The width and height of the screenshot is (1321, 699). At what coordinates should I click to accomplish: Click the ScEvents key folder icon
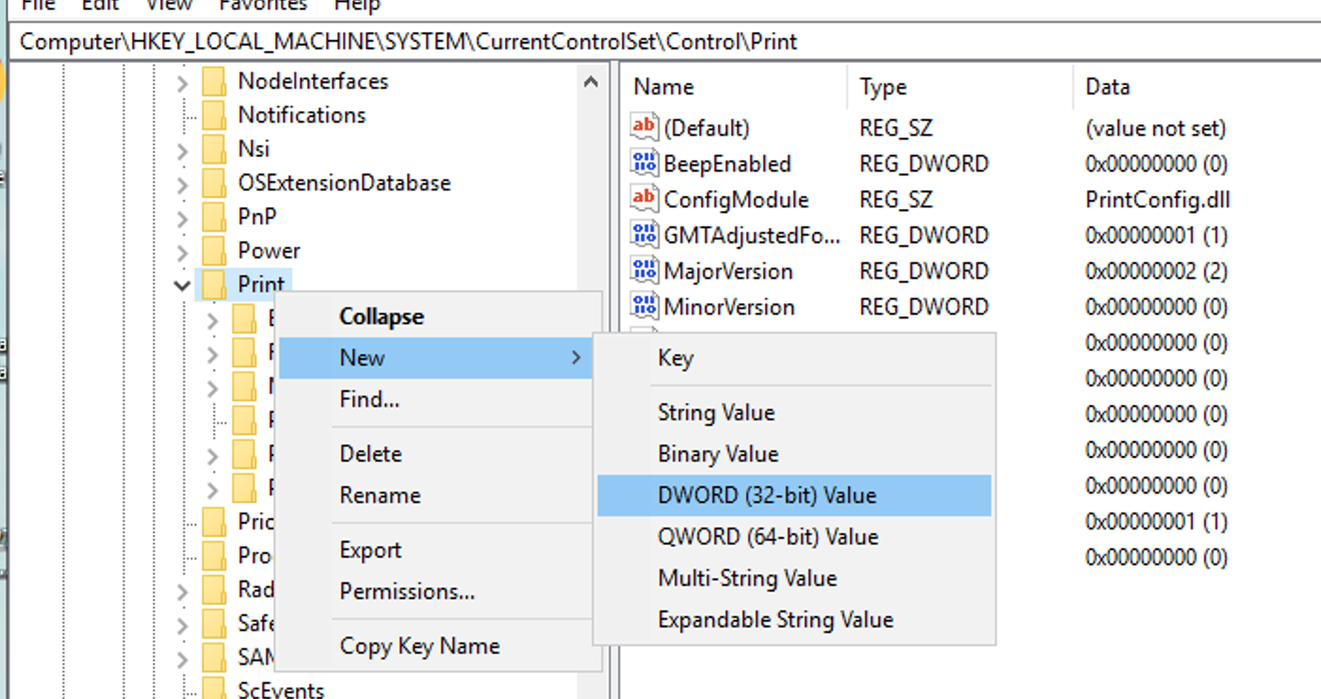(x=215, y=691)
